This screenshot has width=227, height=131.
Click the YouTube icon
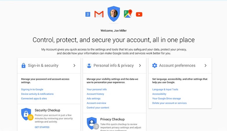click(139, 14)
